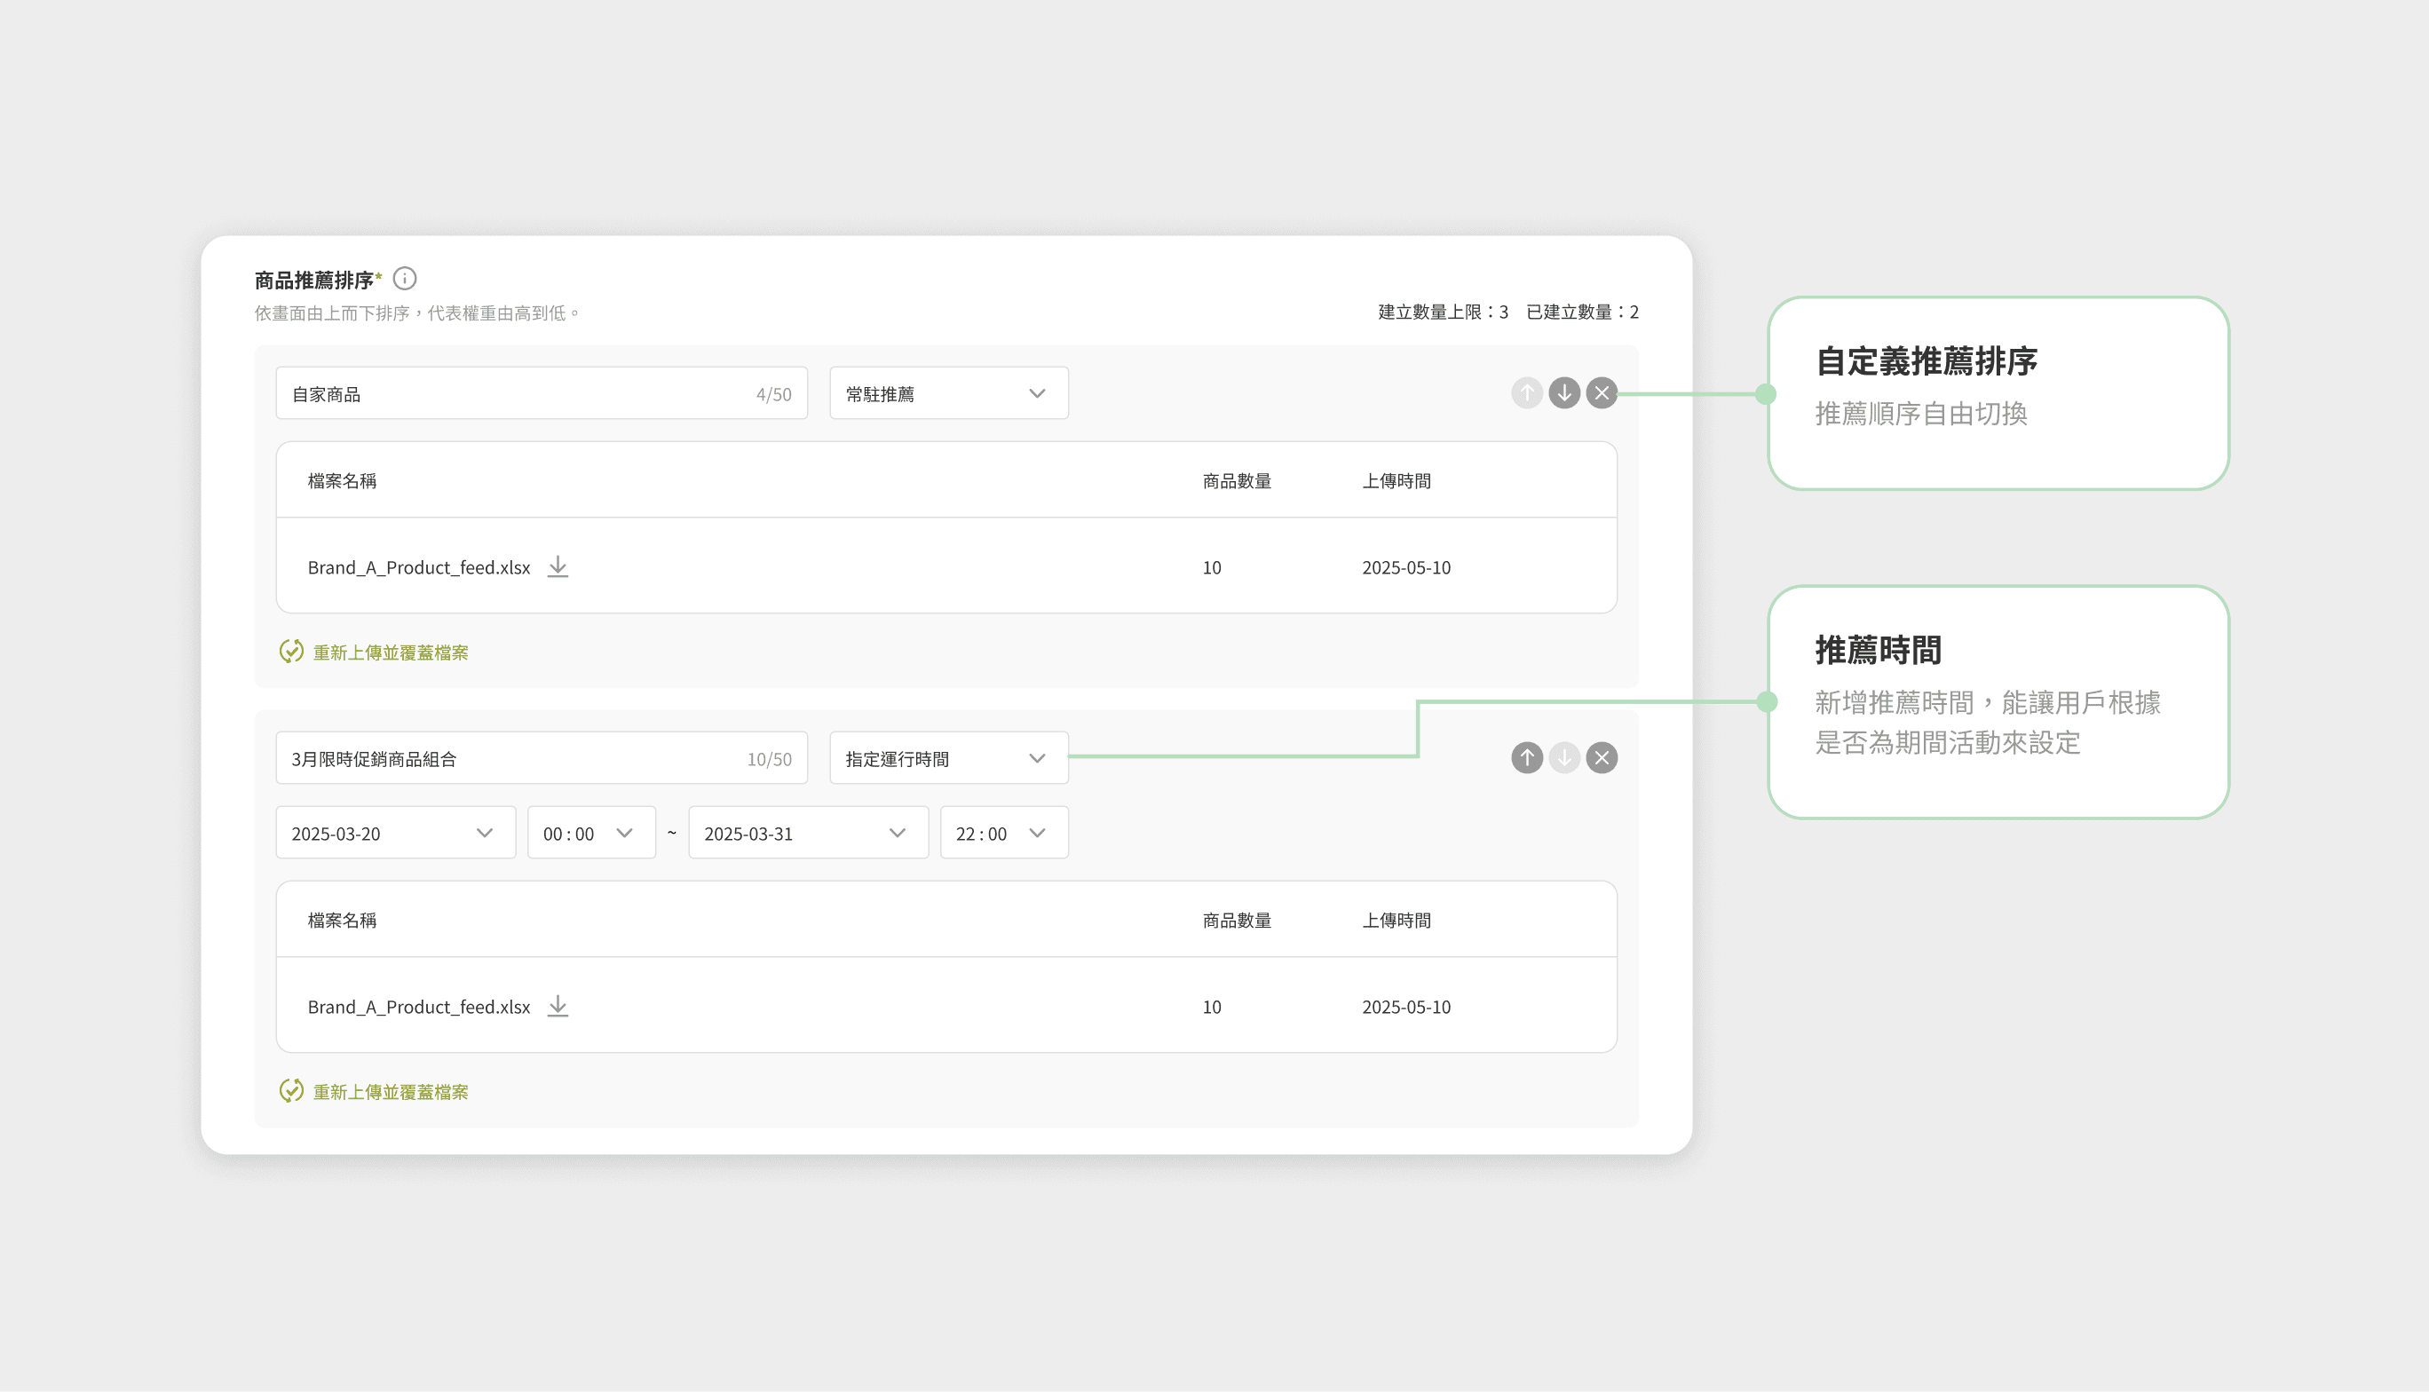Focus the 3月限時促銷商品組合 name field

coord(516,758)
